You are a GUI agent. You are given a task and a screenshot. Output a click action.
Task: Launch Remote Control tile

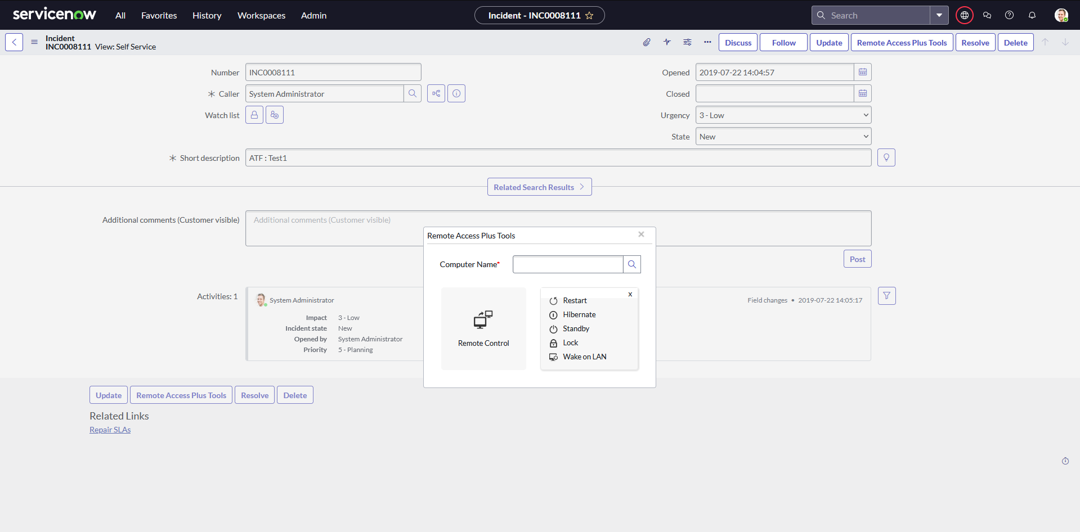[483, 328]
